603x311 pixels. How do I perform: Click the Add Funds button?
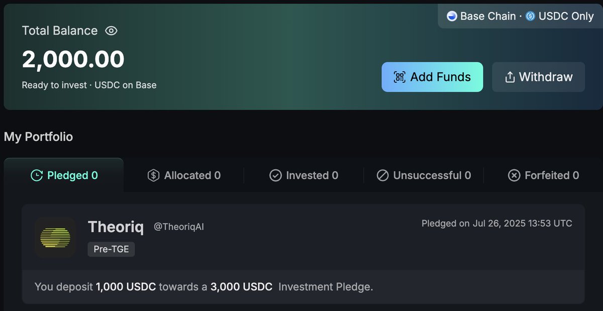pyautogui.click(x=432, y=77)
